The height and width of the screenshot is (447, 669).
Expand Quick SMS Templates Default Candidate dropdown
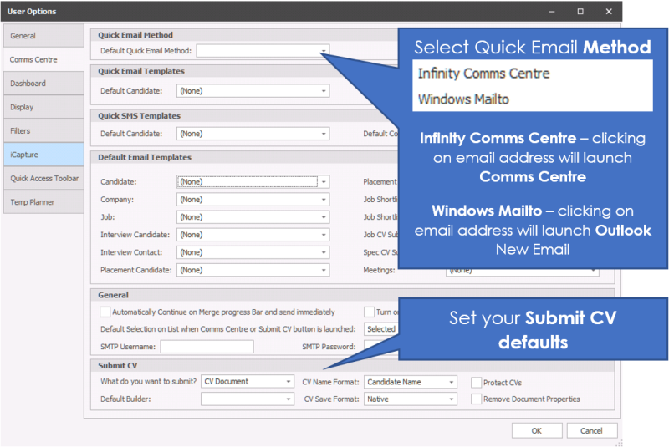coord(324,134)
